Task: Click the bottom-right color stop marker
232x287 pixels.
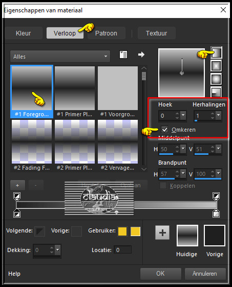Action: pyautogui.click(x=216, y=213)
